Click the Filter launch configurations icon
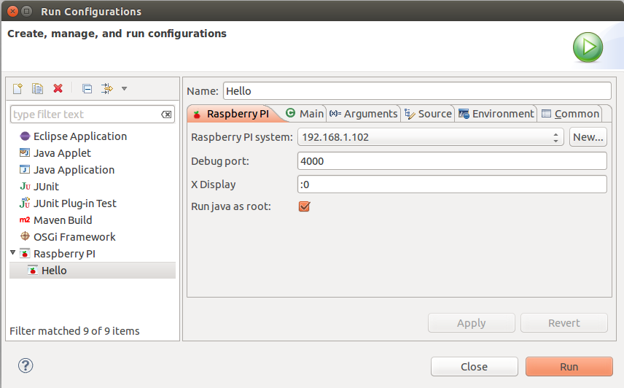This screenshot has width=624, height=388. (106, 88)
